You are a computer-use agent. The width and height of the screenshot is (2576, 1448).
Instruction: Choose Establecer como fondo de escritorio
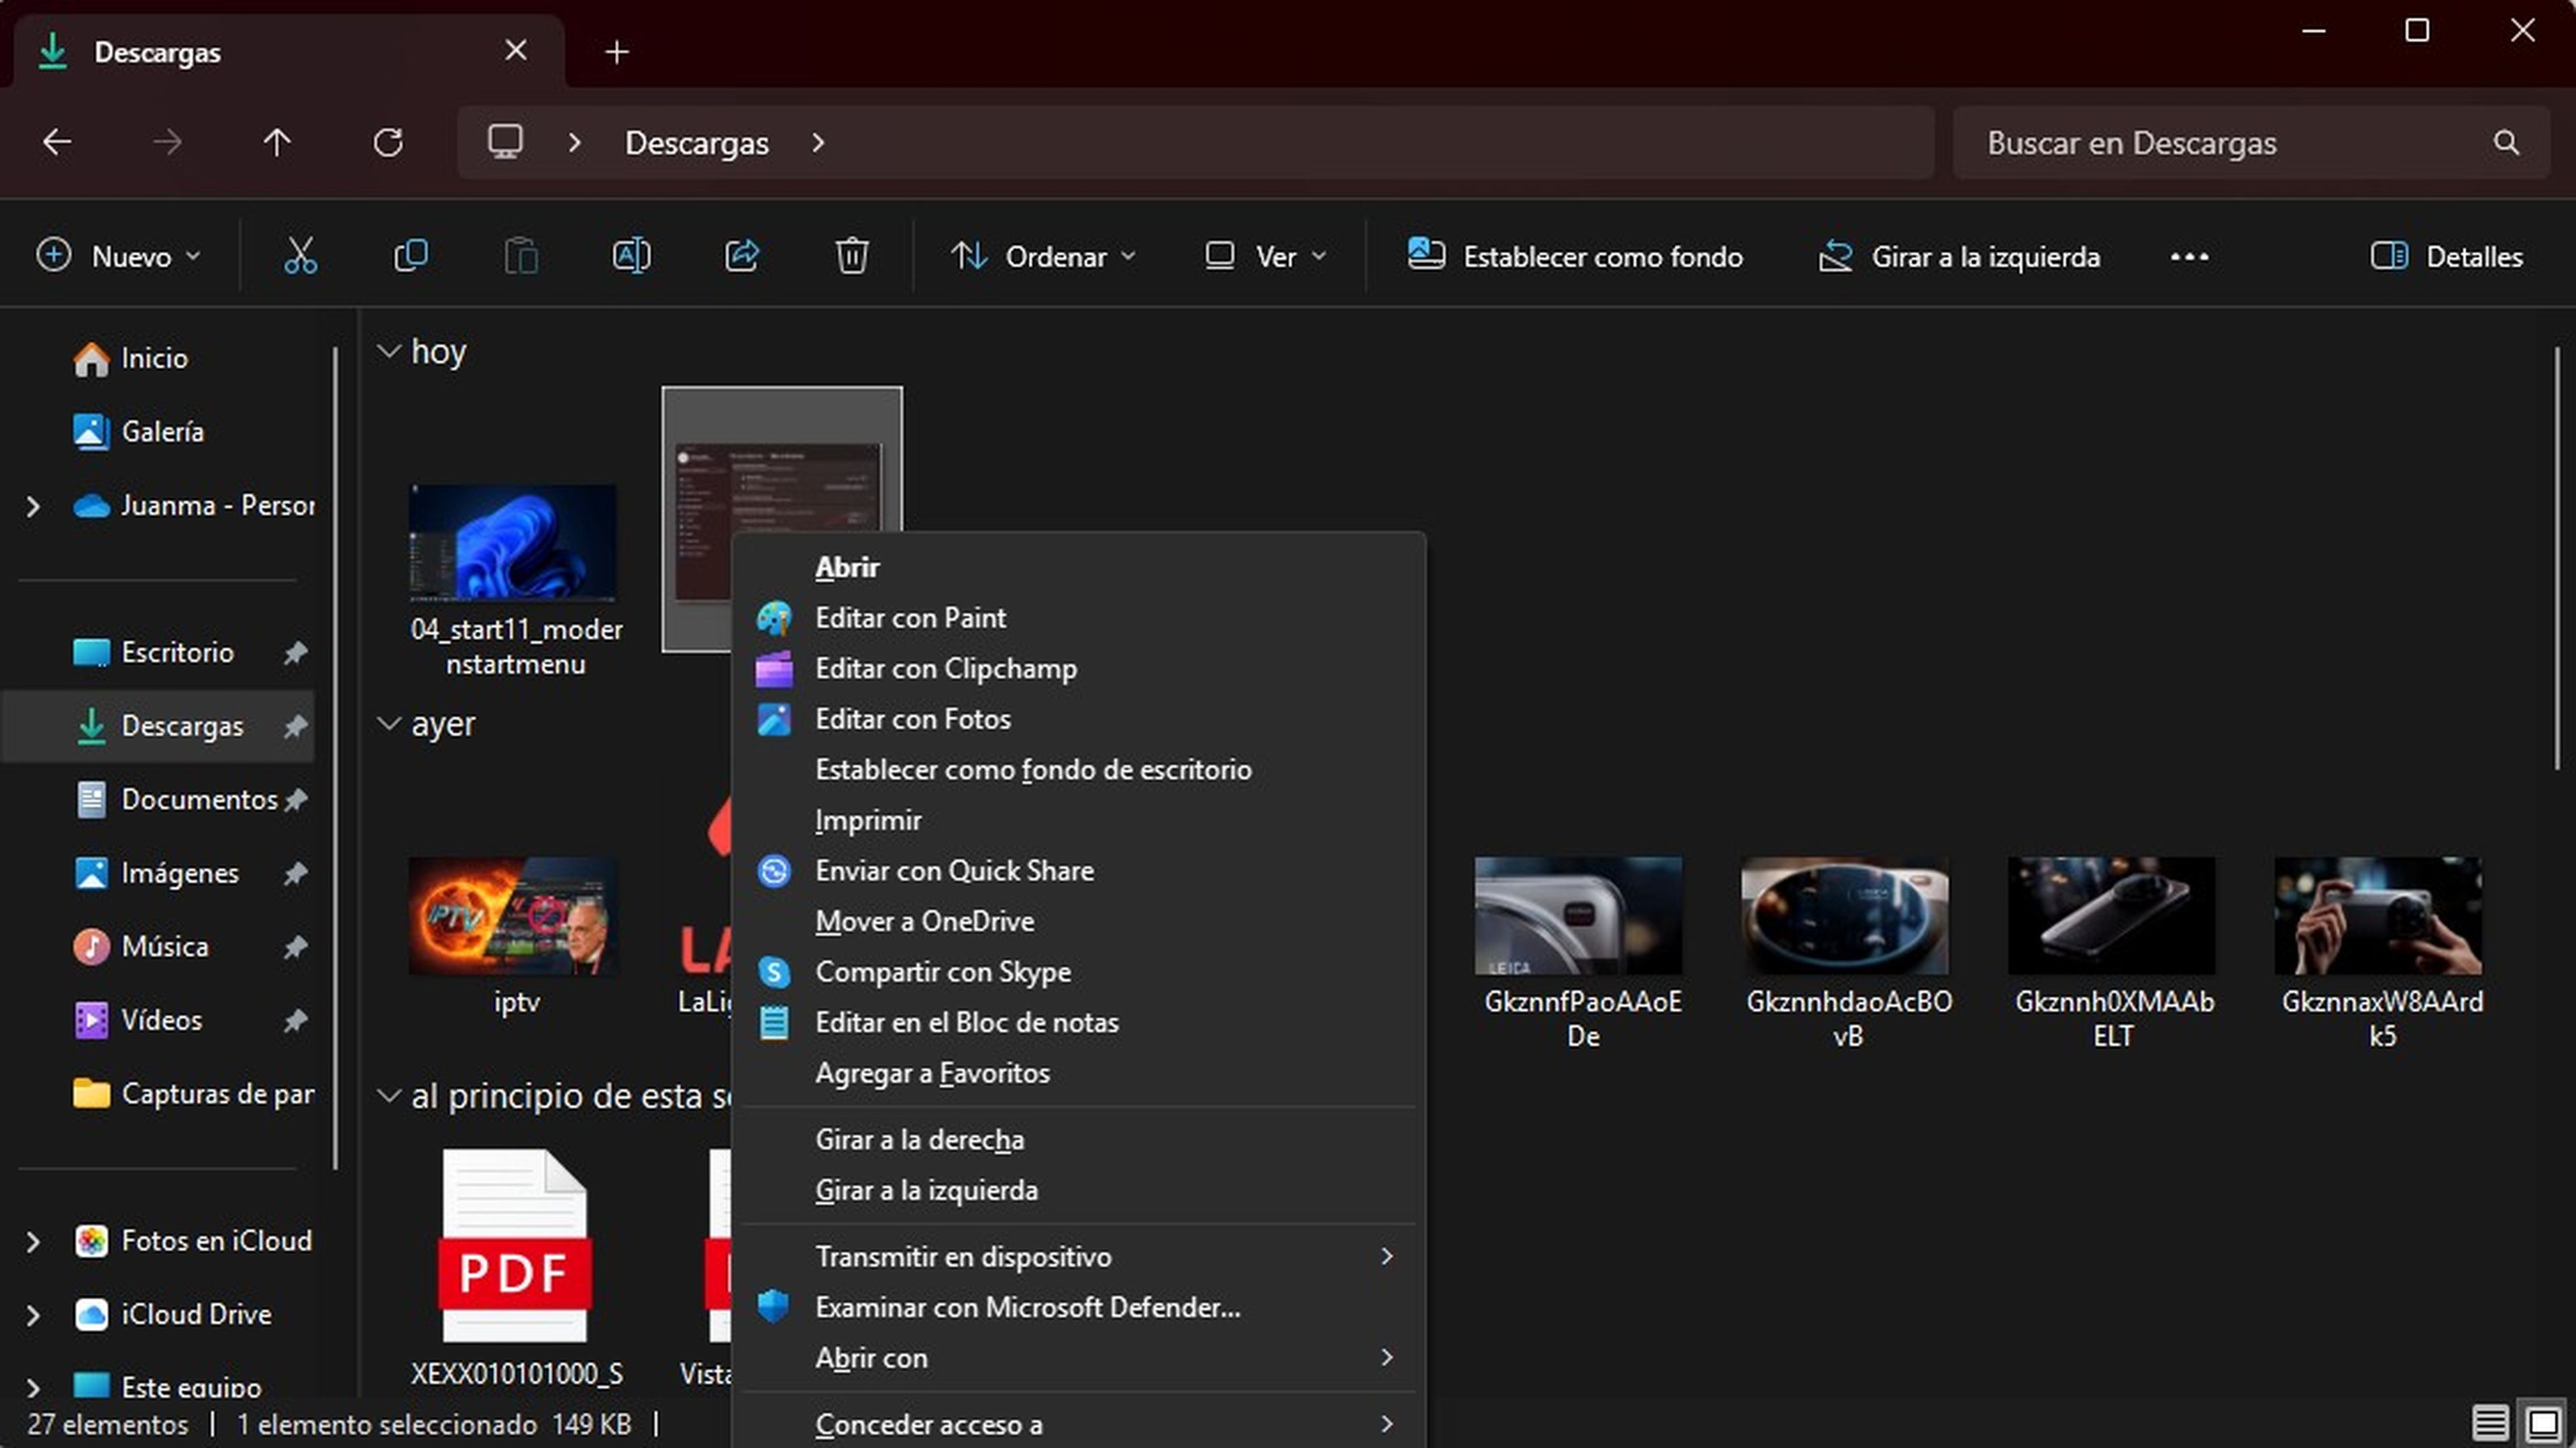click(1078, 770)
